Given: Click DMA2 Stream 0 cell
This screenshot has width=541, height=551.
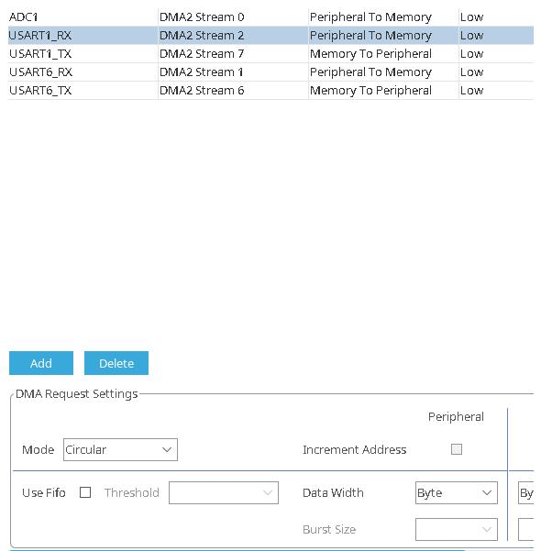Looking at the screenshot, I should (x=233, y=17).
